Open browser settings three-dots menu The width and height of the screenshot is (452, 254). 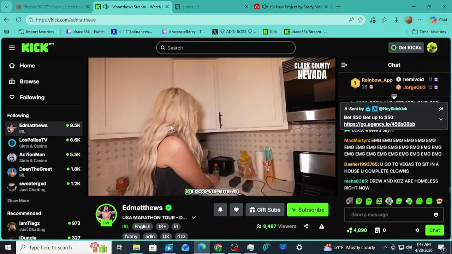click(420, 20)
